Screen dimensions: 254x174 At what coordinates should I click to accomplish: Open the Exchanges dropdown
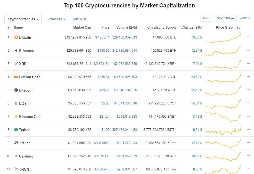(x=55, y=19)
